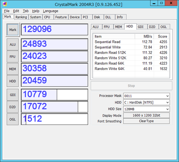
Task: Open the HDD drive selection dropdown
Action: tap(147, 103)
